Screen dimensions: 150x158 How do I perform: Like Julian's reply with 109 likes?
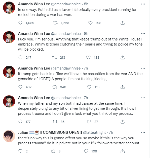86,151
